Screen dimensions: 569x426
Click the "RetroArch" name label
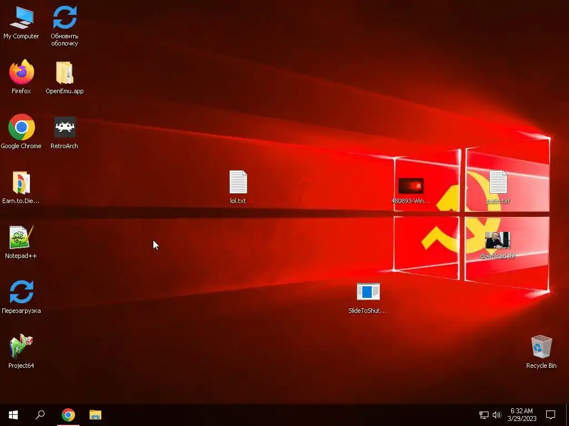tap(64, 146)
